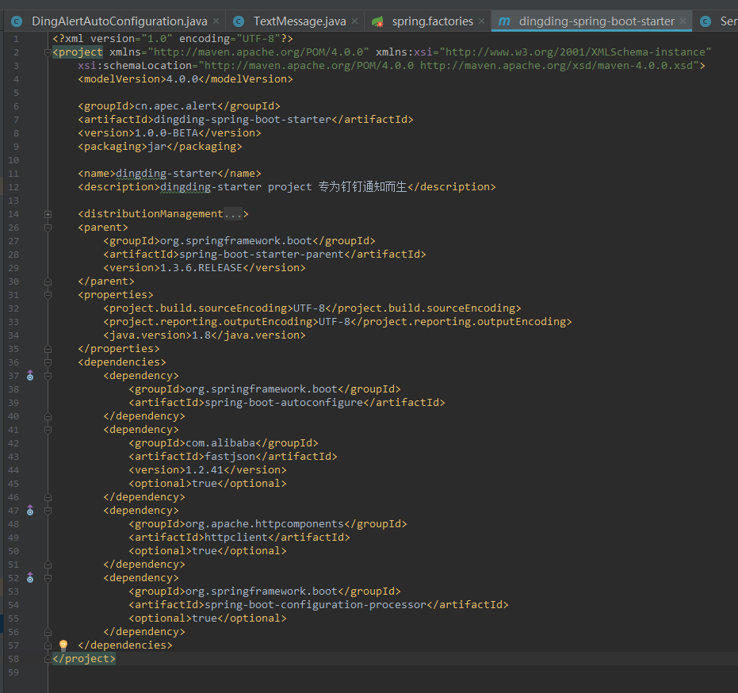Collapse the dependencies block fold on line 36
738x693 pixels.
pos(48,362)
